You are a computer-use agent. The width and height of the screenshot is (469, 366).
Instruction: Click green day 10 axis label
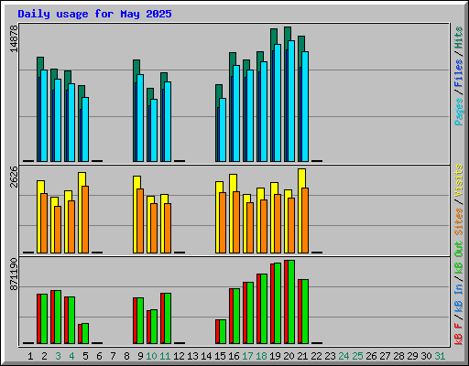pos(151,356)
